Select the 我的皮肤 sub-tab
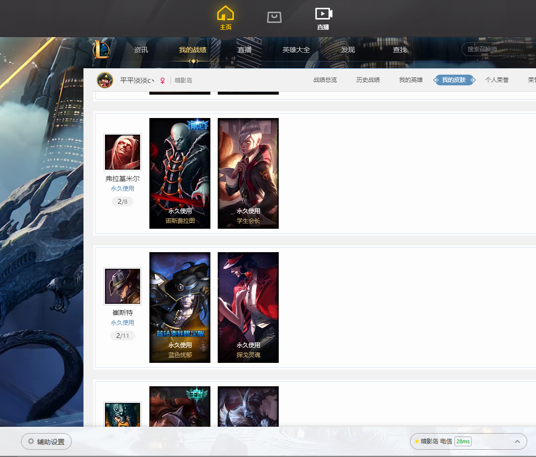 click(x=454, y=80)
